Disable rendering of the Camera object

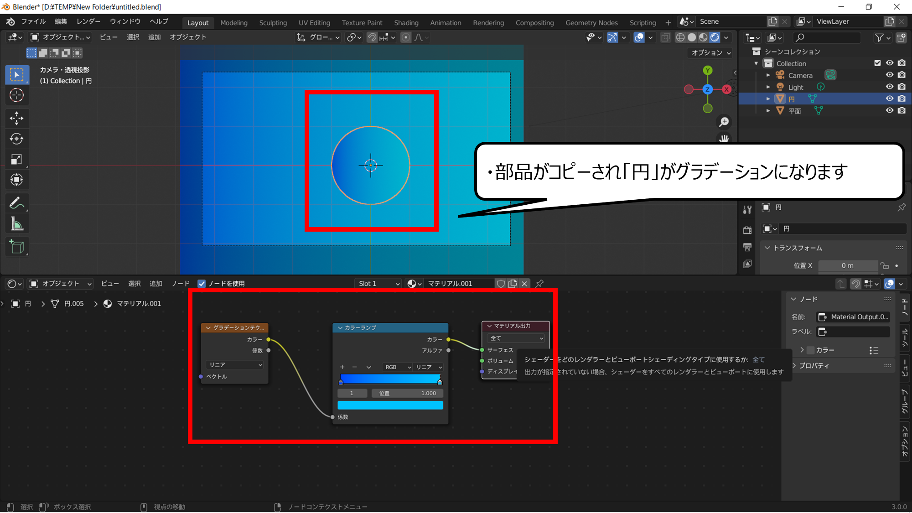point(902,75)
